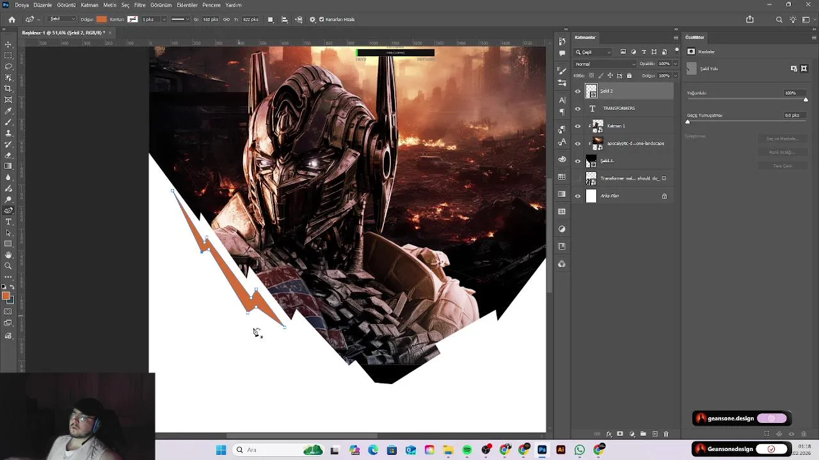Image resolution: width=819 pixels, height=460 pixels.
Task: Select the Move tool
Action: point(8,44)
